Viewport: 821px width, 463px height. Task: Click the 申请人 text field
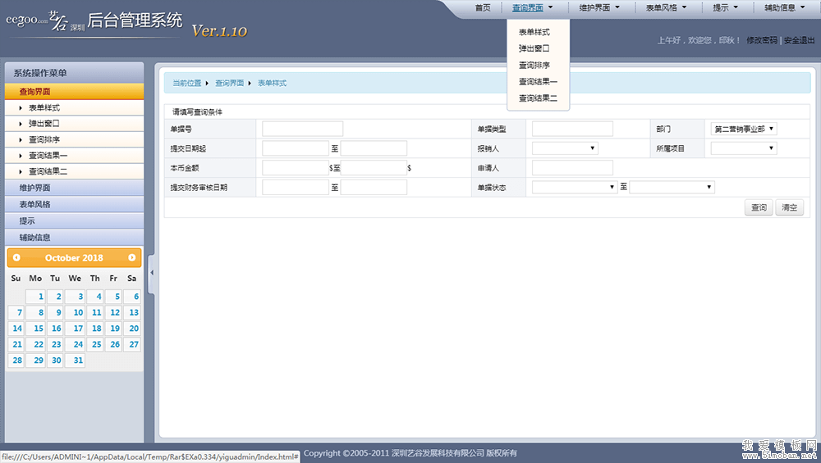pos(572,168)
